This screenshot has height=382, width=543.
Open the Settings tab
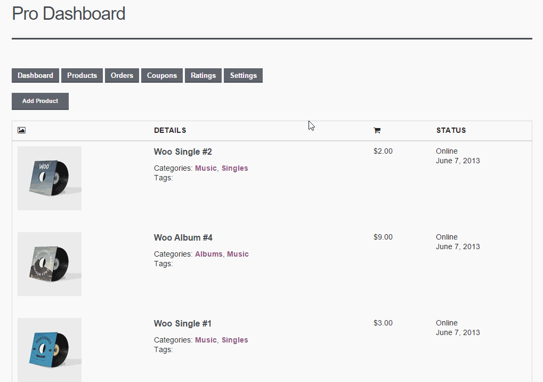coord(244,76)
